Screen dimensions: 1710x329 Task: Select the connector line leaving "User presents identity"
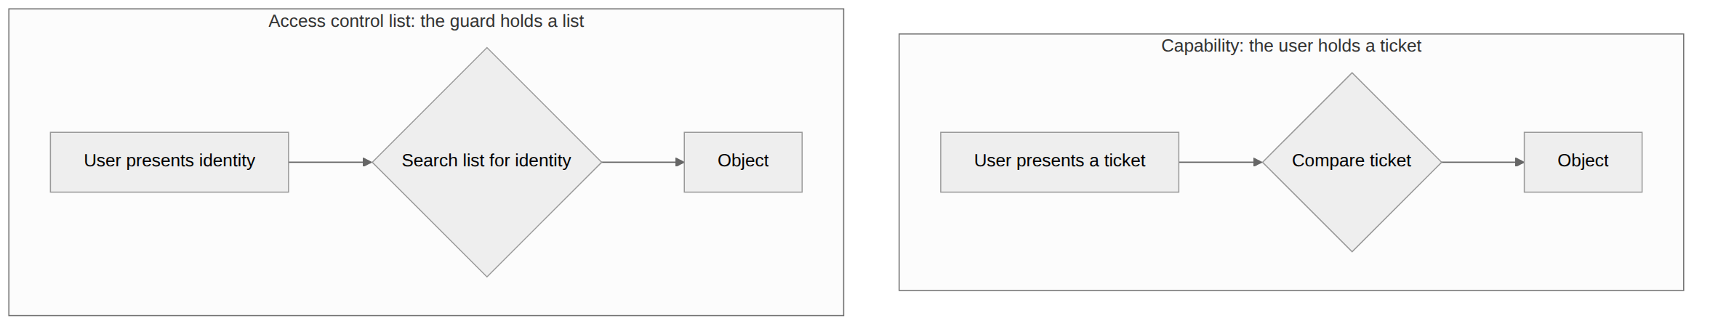(326, 162)
